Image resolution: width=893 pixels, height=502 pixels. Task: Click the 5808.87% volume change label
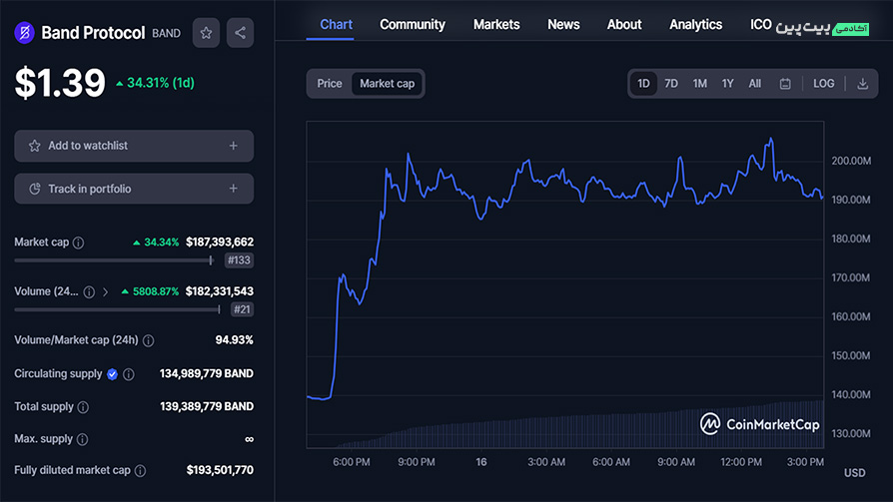151,291
